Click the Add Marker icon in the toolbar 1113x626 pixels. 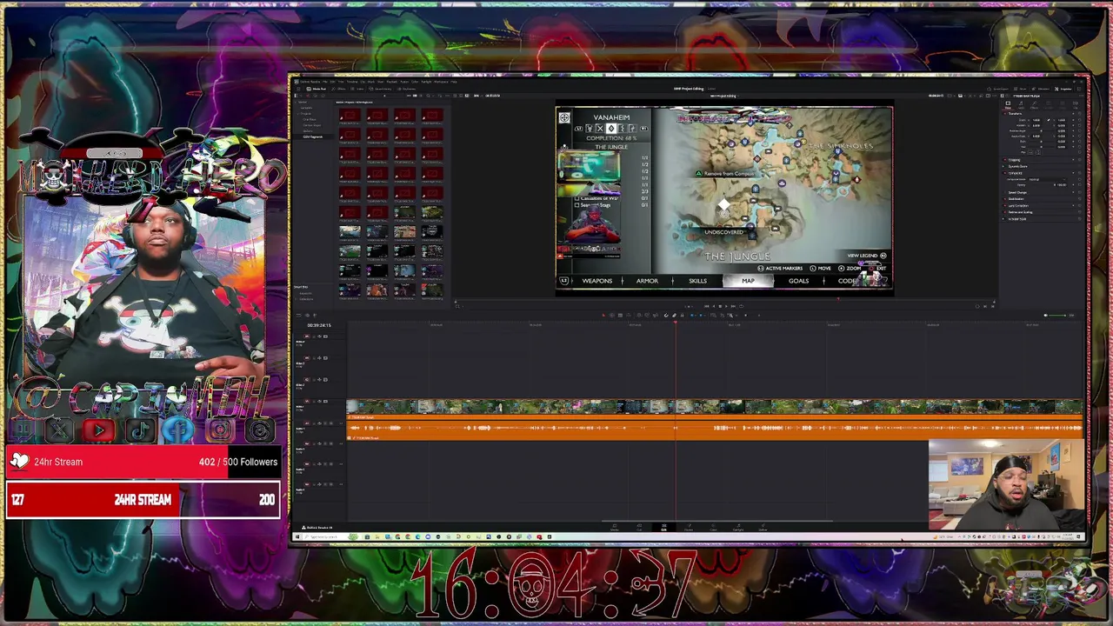click(x=701, y=315)
